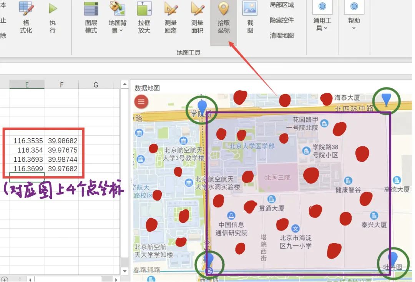Screen dimensions: 415x282
Task: Select the 测量面积 measure area tool
Action: [x=197, y=17]
